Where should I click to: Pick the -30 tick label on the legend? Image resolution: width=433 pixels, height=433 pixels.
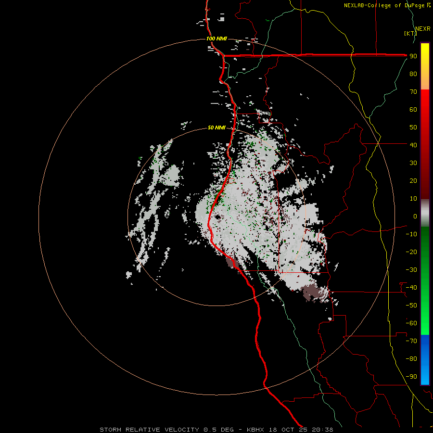pos(411,270)
